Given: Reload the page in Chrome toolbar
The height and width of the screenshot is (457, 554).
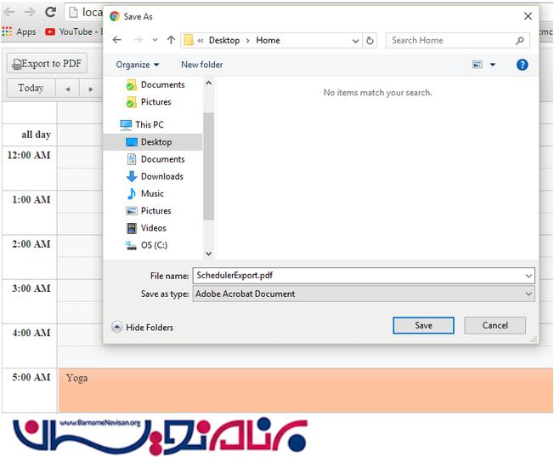Looking at the screenshot, I should [50, 12].
